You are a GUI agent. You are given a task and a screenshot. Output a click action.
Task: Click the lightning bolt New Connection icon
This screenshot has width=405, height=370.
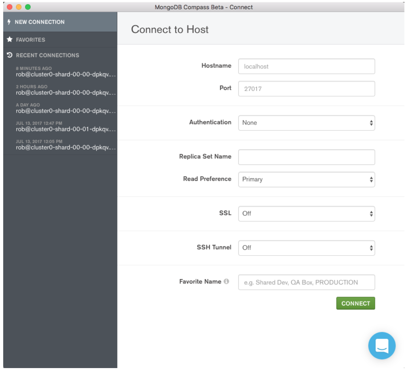coord(9,22)
